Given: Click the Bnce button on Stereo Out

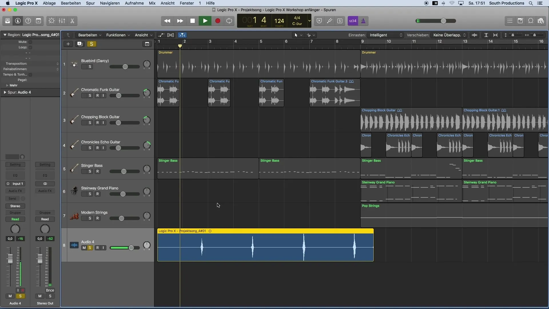Looking at the screenshot, I should point(50,290).
